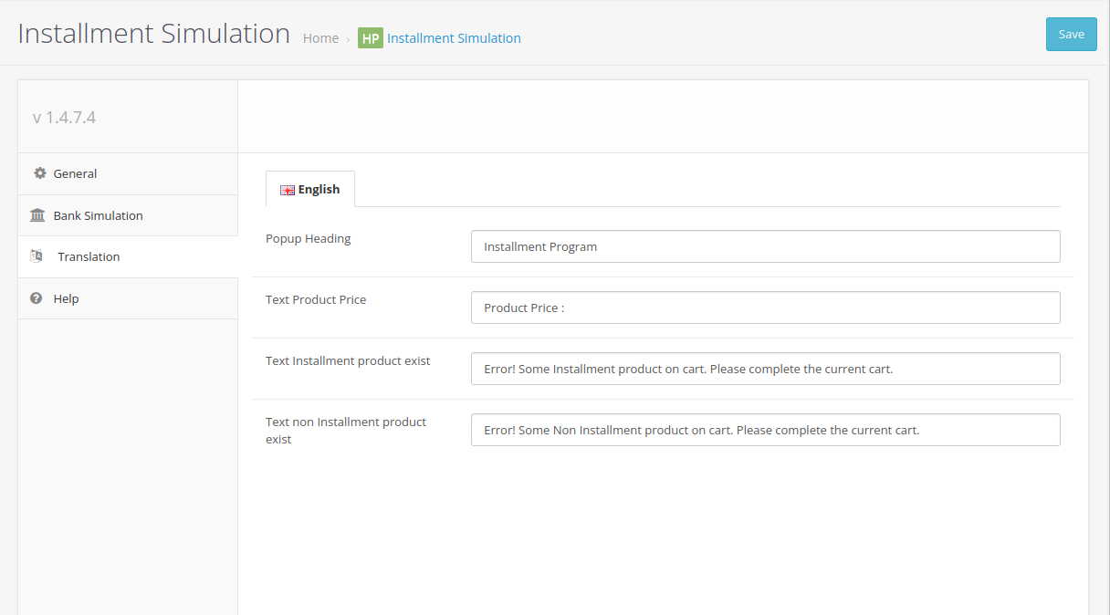Click the bank building icon in sidebar
The height and width of the screenshot is (615, 1110).
tap(37, 215)
